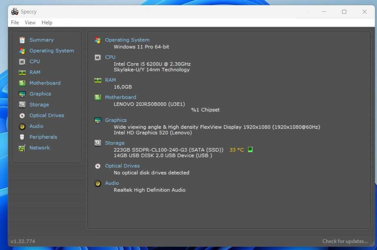
Task: Select Network in the sidebar
Action: (x=40, y=148)
